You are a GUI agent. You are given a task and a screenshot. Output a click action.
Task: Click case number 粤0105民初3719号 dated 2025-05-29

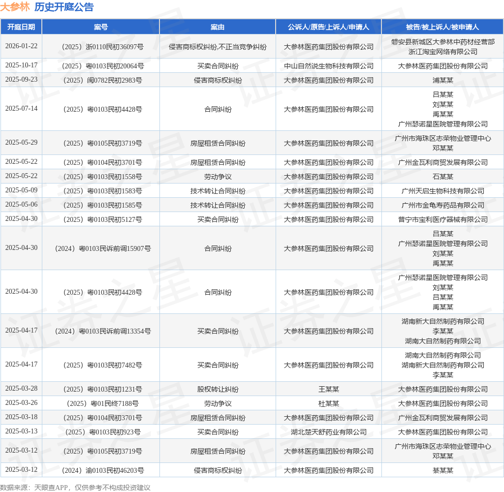tap(103, 143)
